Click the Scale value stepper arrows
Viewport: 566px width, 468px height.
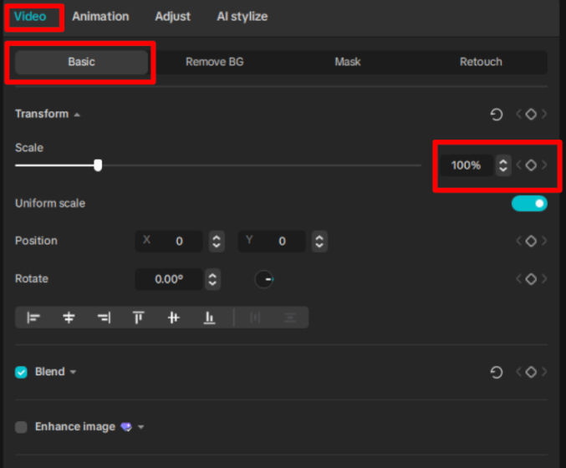coord(503,165)
